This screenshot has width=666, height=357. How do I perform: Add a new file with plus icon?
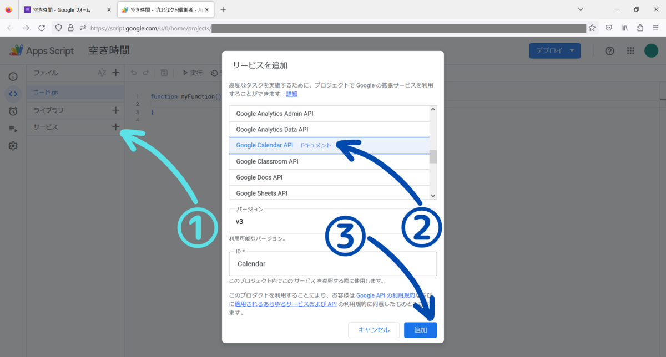(x=115, y=73)
